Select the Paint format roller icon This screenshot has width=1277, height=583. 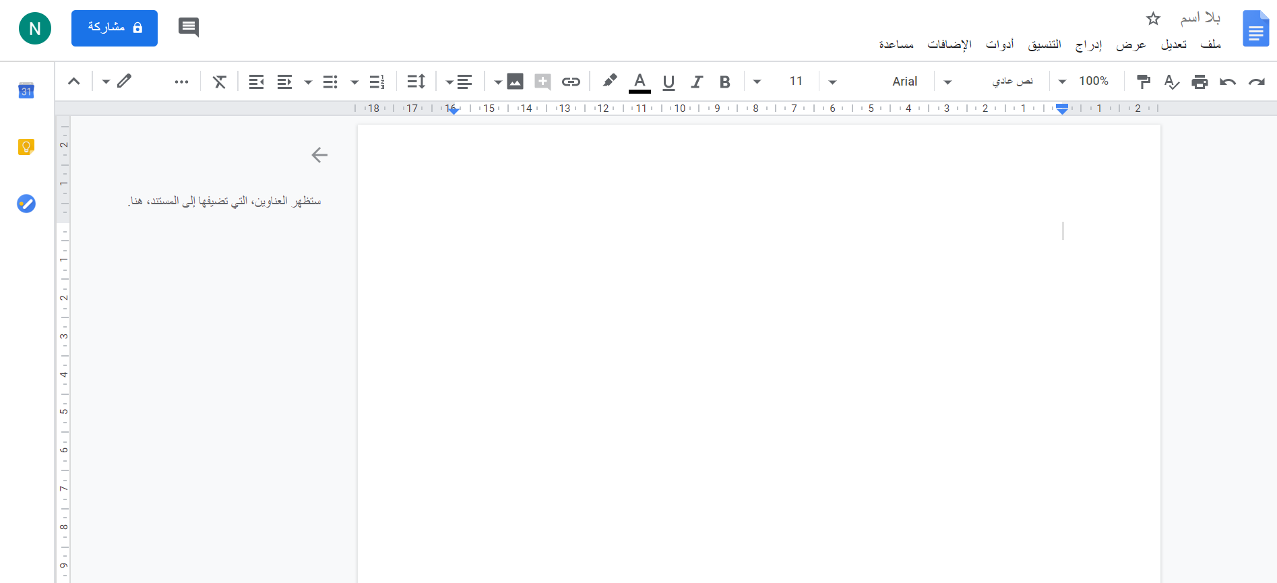pyautogui.click(x=1144, y=82)
